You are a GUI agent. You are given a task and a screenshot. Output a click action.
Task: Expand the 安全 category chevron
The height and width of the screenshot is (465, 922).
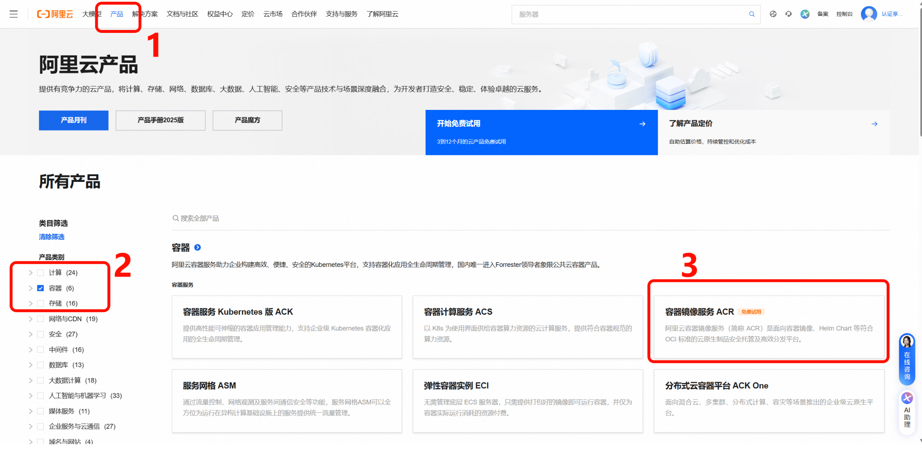pos(30,334)
